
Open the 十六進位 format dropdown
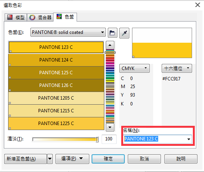pos(177,68)
